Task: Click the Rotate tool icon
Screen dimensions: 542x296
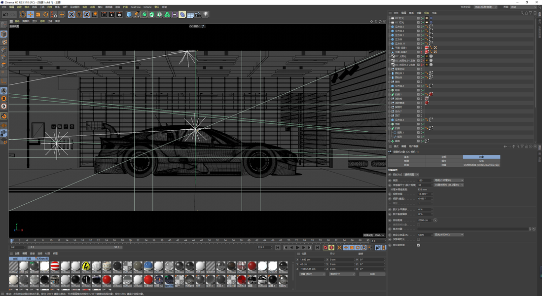Action: [45, 15]
